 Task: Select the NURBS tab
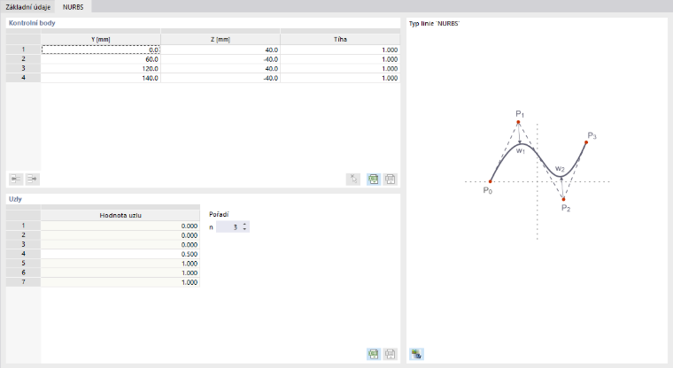click(73, 7)
